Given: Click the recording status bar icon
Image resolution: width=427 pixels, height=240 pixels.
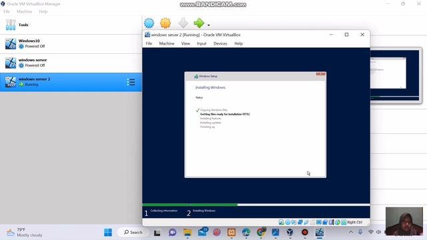Looking at the screenshot, I should (325, 222).
